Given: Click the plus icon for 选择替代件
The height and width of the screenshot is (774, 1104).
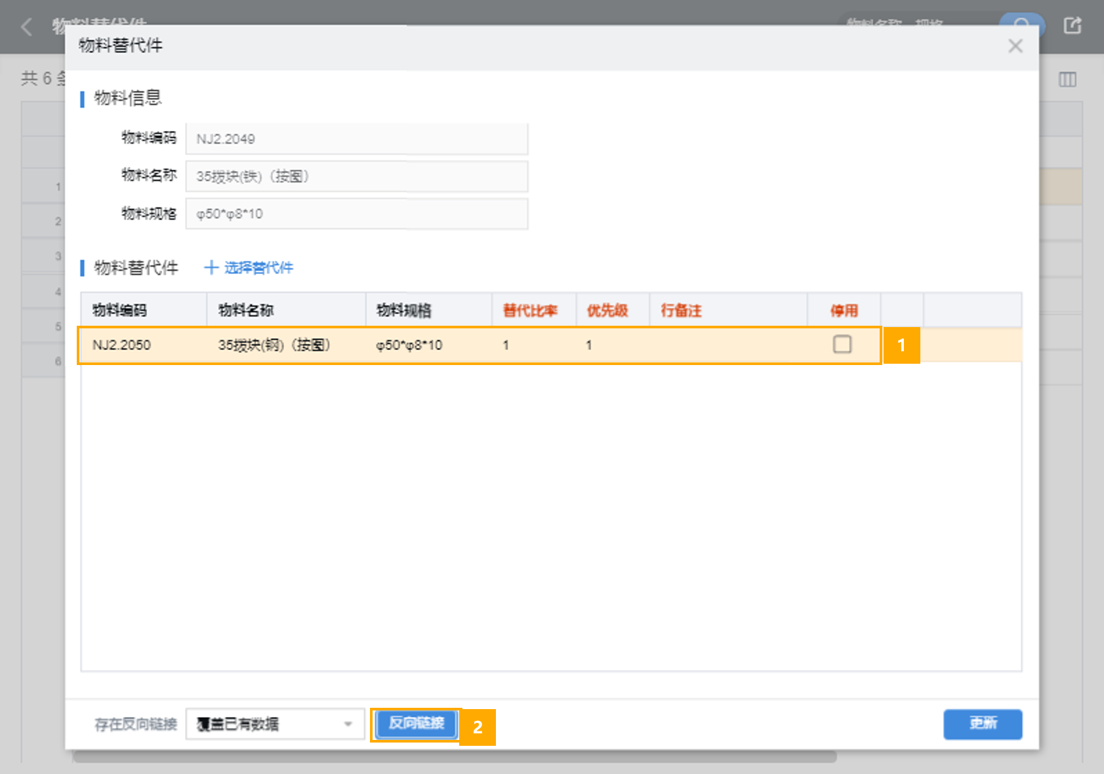Looking at the screenshot, I should pyautogui.click(x=211, y=267).
